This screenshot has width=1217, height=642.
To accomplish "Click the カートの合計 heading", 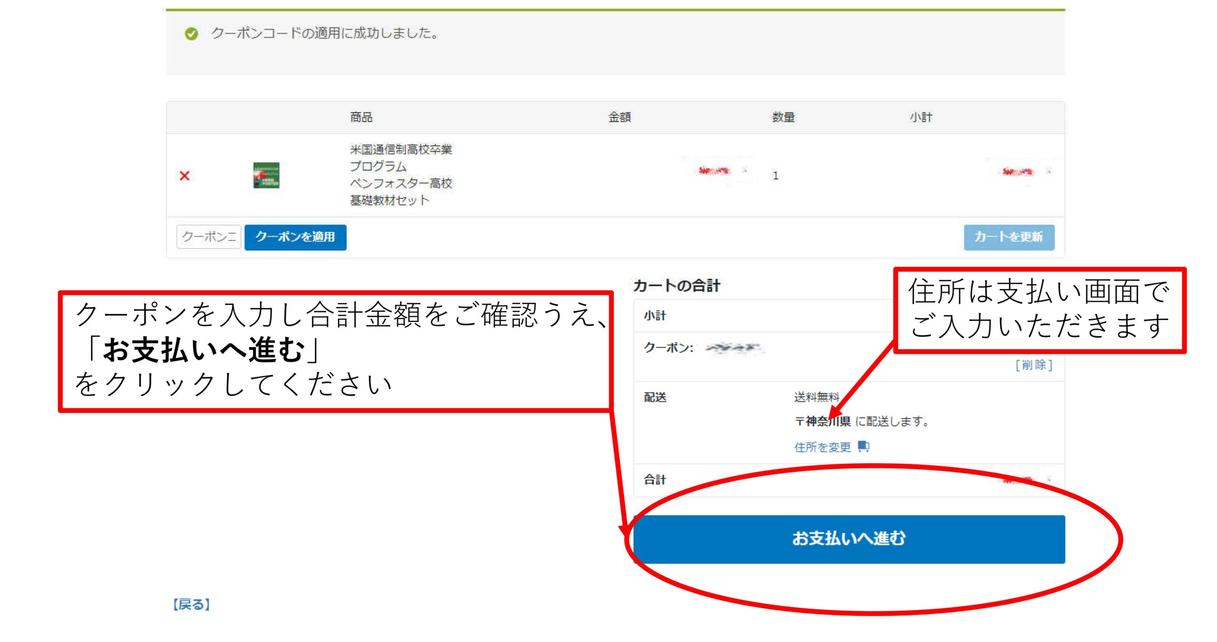I will coord(676,285).
